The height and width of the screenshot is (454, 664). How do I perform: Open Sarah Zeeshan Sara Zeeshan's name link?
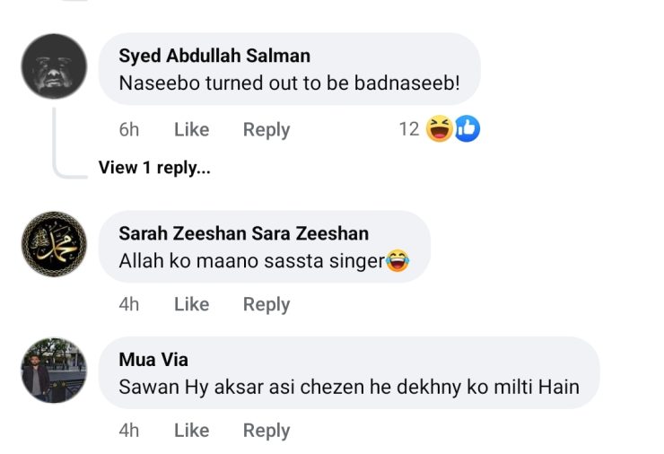point(243,233)
